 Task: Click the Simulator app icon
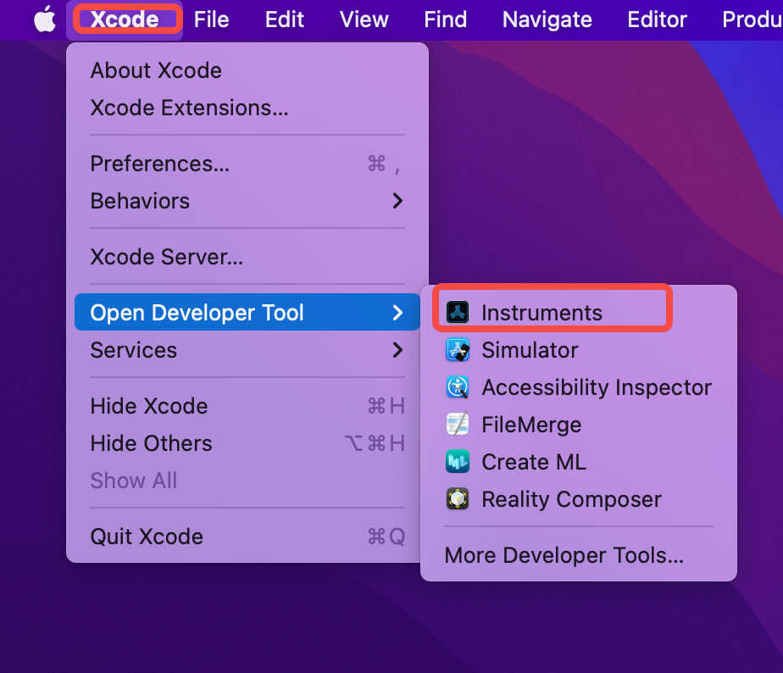(x=458, y=350)
